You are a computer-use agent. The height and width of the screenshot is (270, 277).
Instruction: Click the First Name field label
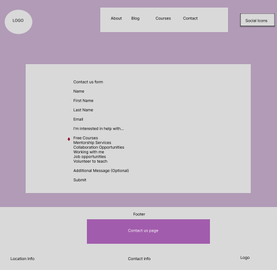83,100
